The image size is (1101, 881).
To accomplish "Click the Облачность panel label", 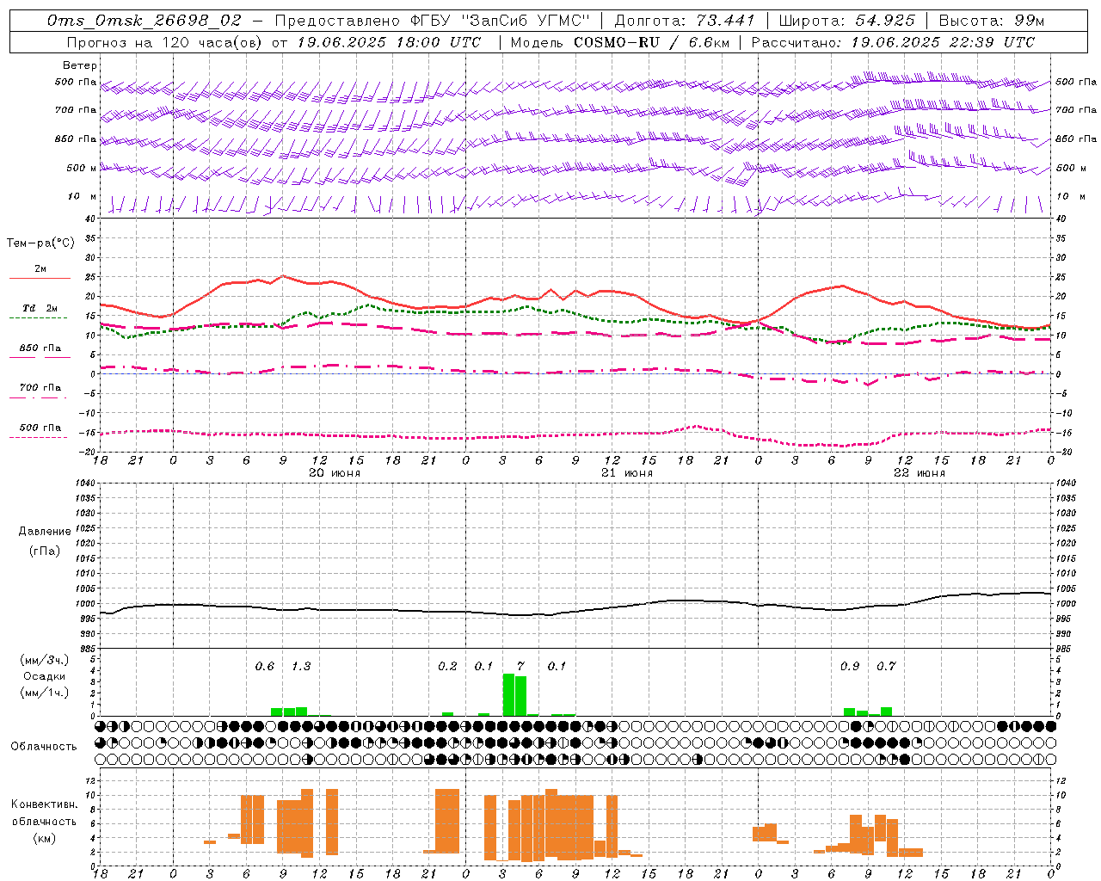I will tap(44, 746).
